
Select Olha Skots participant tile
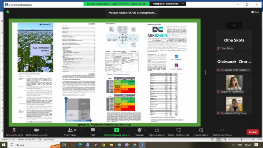pyautogui.click(x=234, y=40)
